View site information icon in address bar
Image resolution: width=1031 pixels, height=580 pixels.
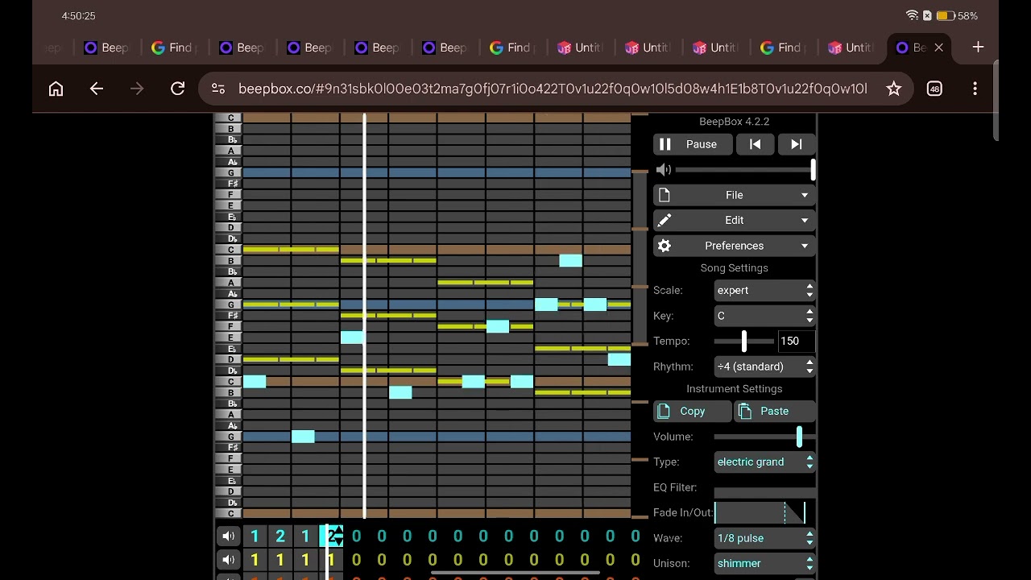pyautogui.click(x=218, y=89)
